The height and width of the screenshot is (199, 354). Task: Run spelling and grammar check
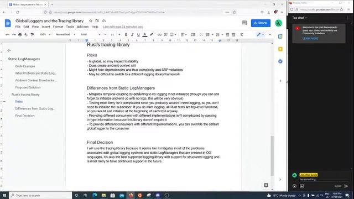click(x=26, y=34)
